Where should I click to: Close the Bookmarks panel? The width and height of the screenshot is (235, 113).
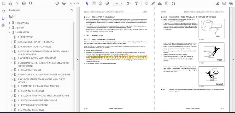[x=72, y=10]
